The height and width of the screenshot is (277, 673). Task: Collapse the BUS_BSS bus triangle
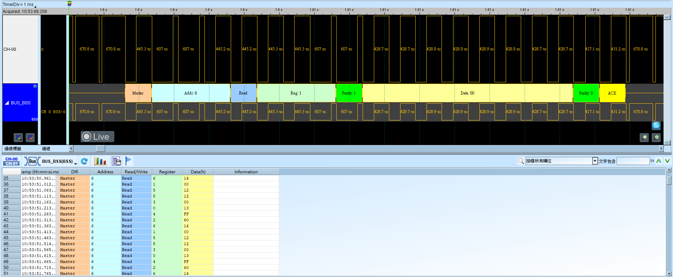(7, 103)
